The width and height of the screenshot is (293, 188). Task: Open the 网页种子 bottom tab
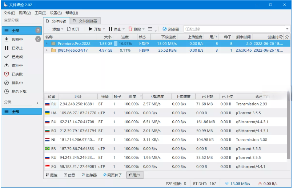112,175
